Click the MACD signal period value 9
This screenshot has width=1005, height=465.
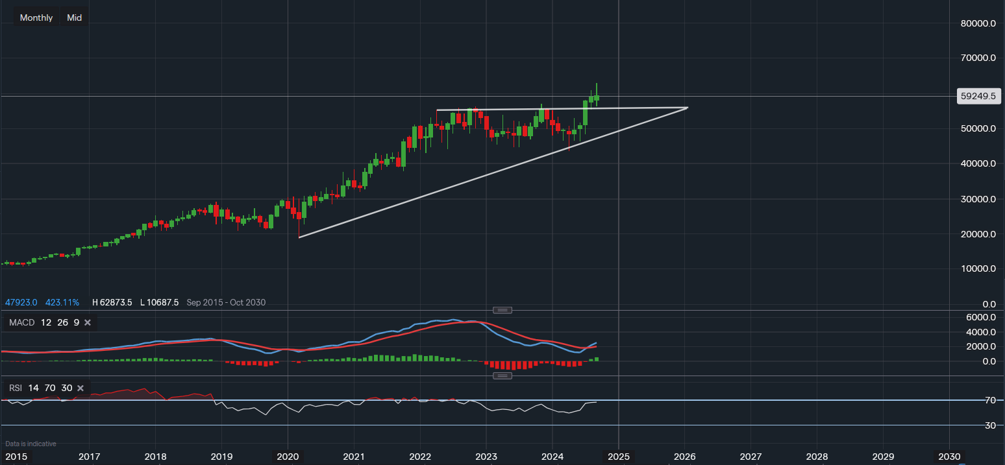tap(75, 322)
